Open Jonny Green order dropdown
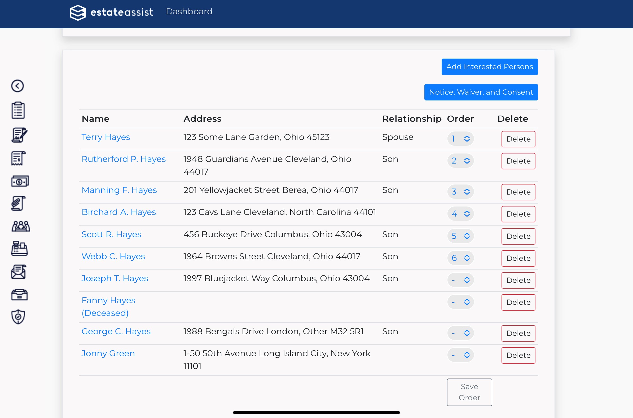This screenshot has width=633, height=418. (460, 355)
